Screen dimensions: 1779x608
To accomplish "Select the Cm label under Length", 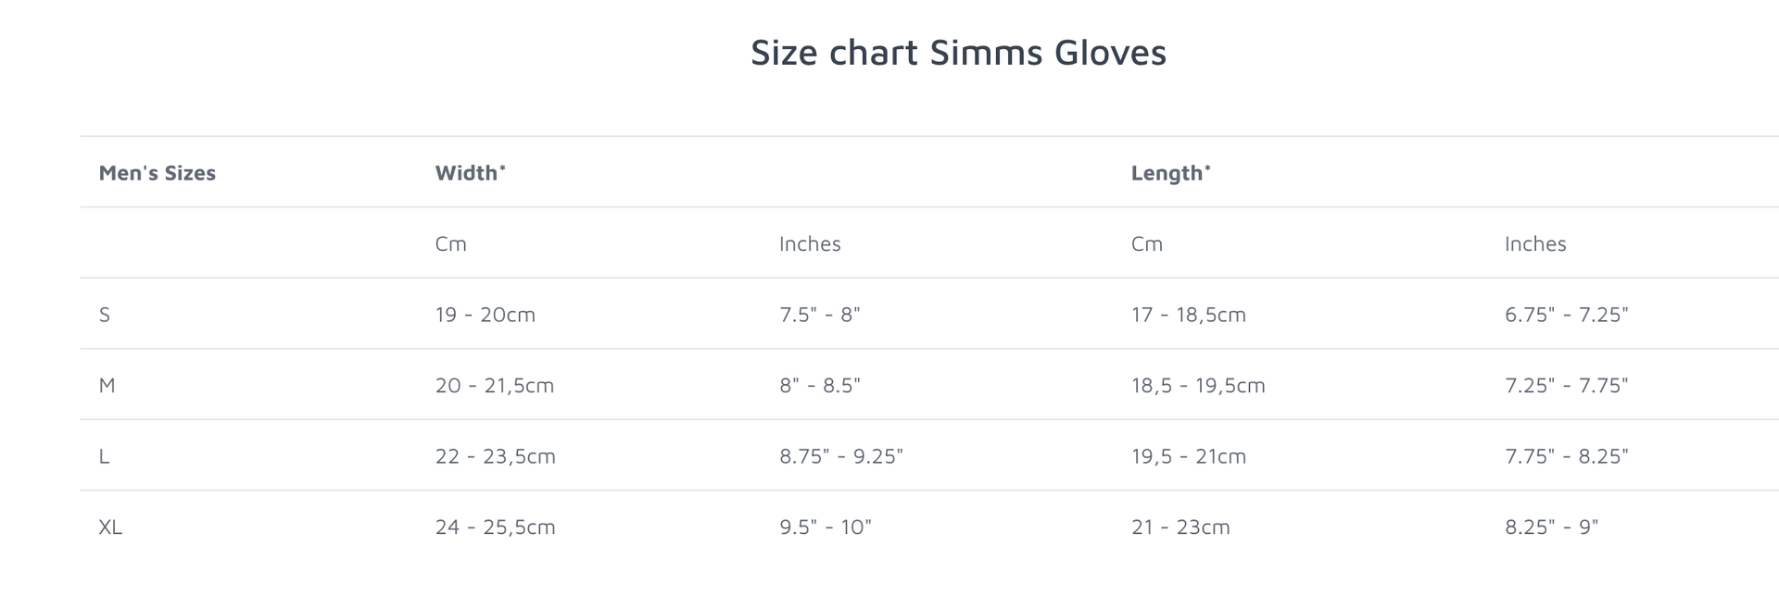I will click(x=1147, y=243).
